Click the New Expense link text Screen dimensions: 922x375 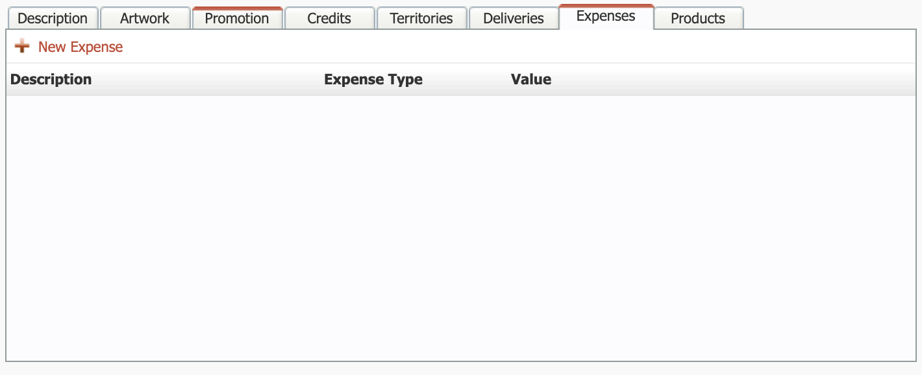(81, 47)
